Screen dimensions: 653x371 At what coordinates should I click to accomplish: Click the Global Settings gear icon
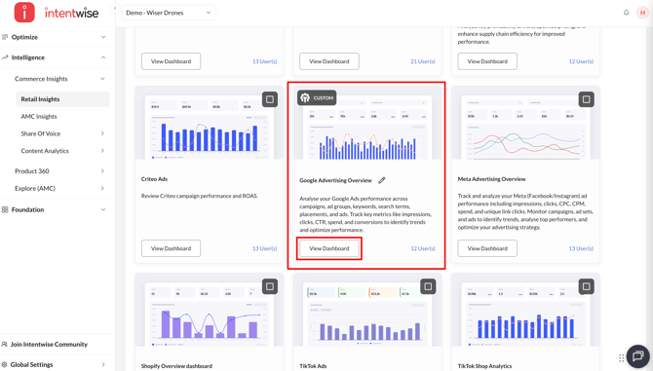(5, 364)
